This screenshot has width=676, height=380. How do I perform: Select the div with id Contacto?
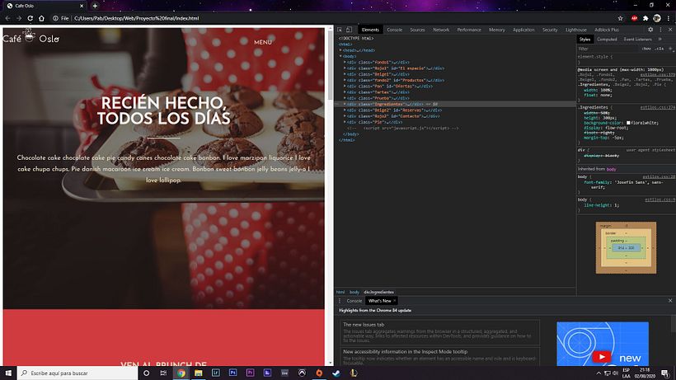392,116
